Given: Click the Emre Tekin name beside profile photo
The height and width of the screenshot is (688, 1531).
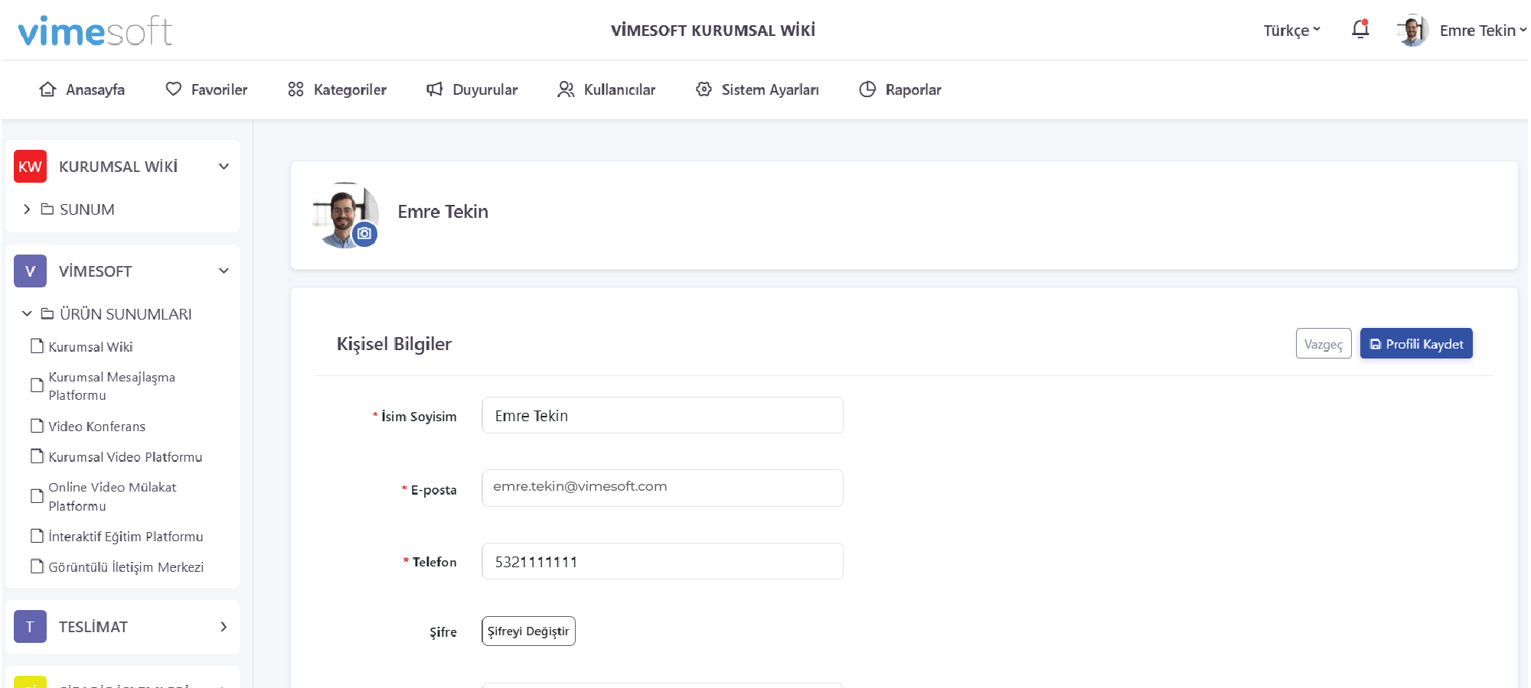Looking at the screenshot, I should point(442,212).
